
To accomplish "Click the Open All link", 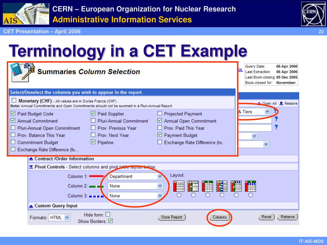I will coord(269,103).
